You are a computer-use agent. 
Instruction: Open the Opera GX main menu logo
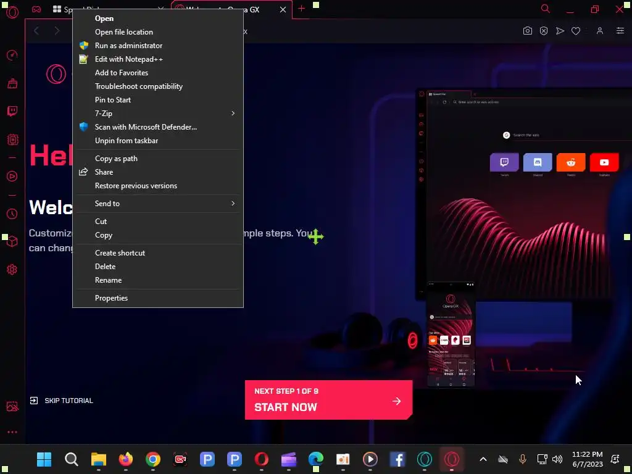tap(12, 11)
